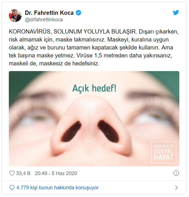Open '4.779 kişi bunun hakkında konuşuyor' link
The height and width of the screenshot is (197, 189).
coord(57,188)
